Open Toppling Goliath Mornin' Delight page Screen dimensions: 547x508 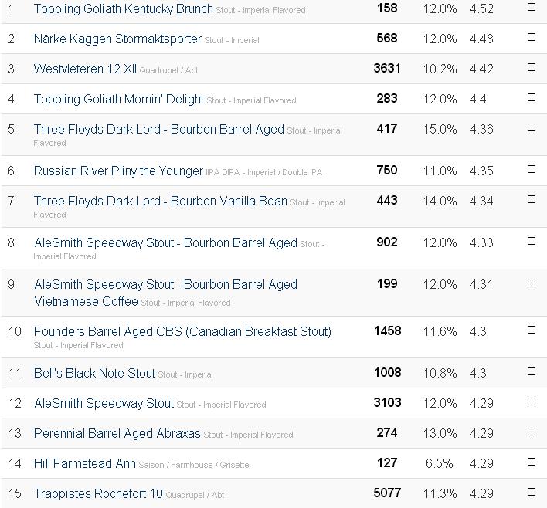(119, 100)
